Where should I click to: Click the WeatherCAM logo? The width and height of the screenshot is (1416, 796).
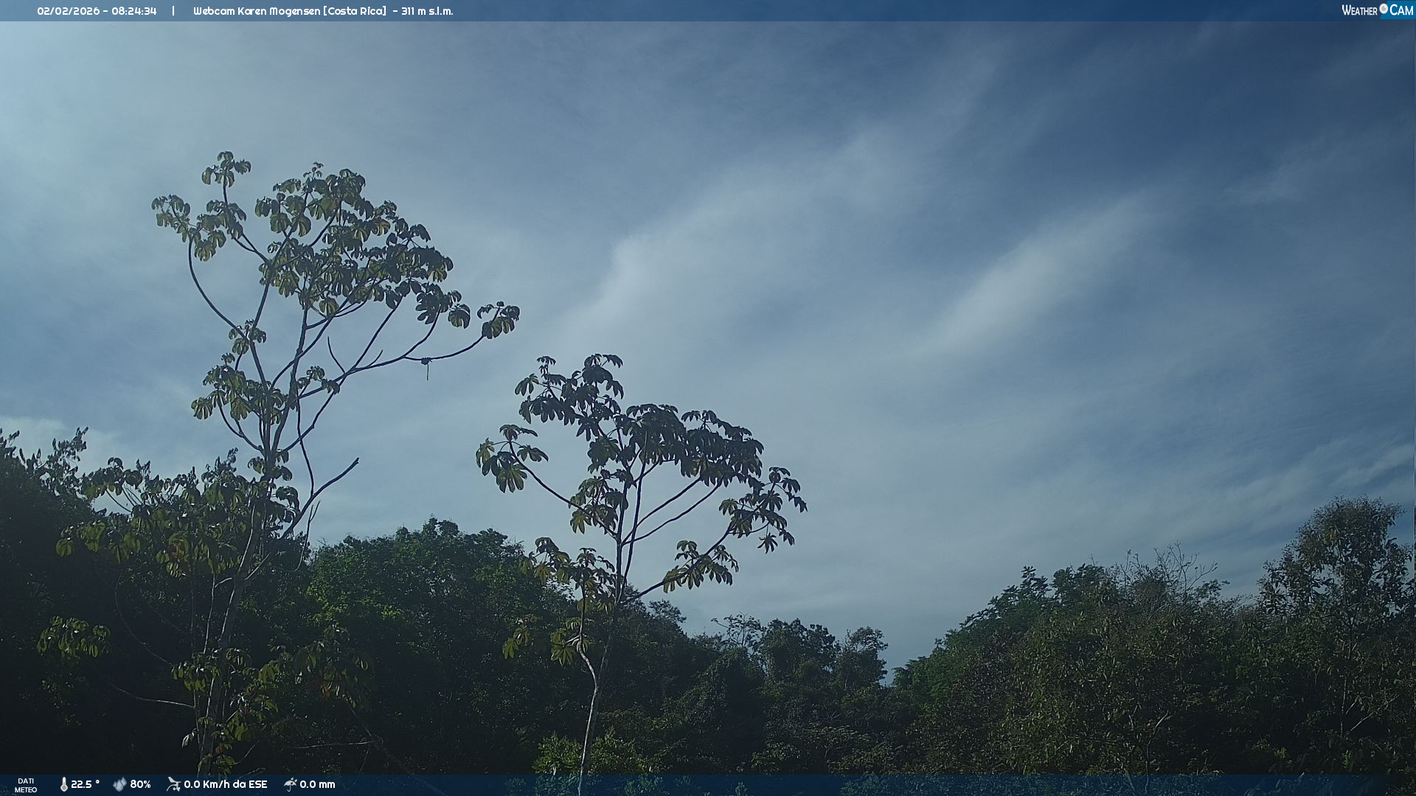1376,10
